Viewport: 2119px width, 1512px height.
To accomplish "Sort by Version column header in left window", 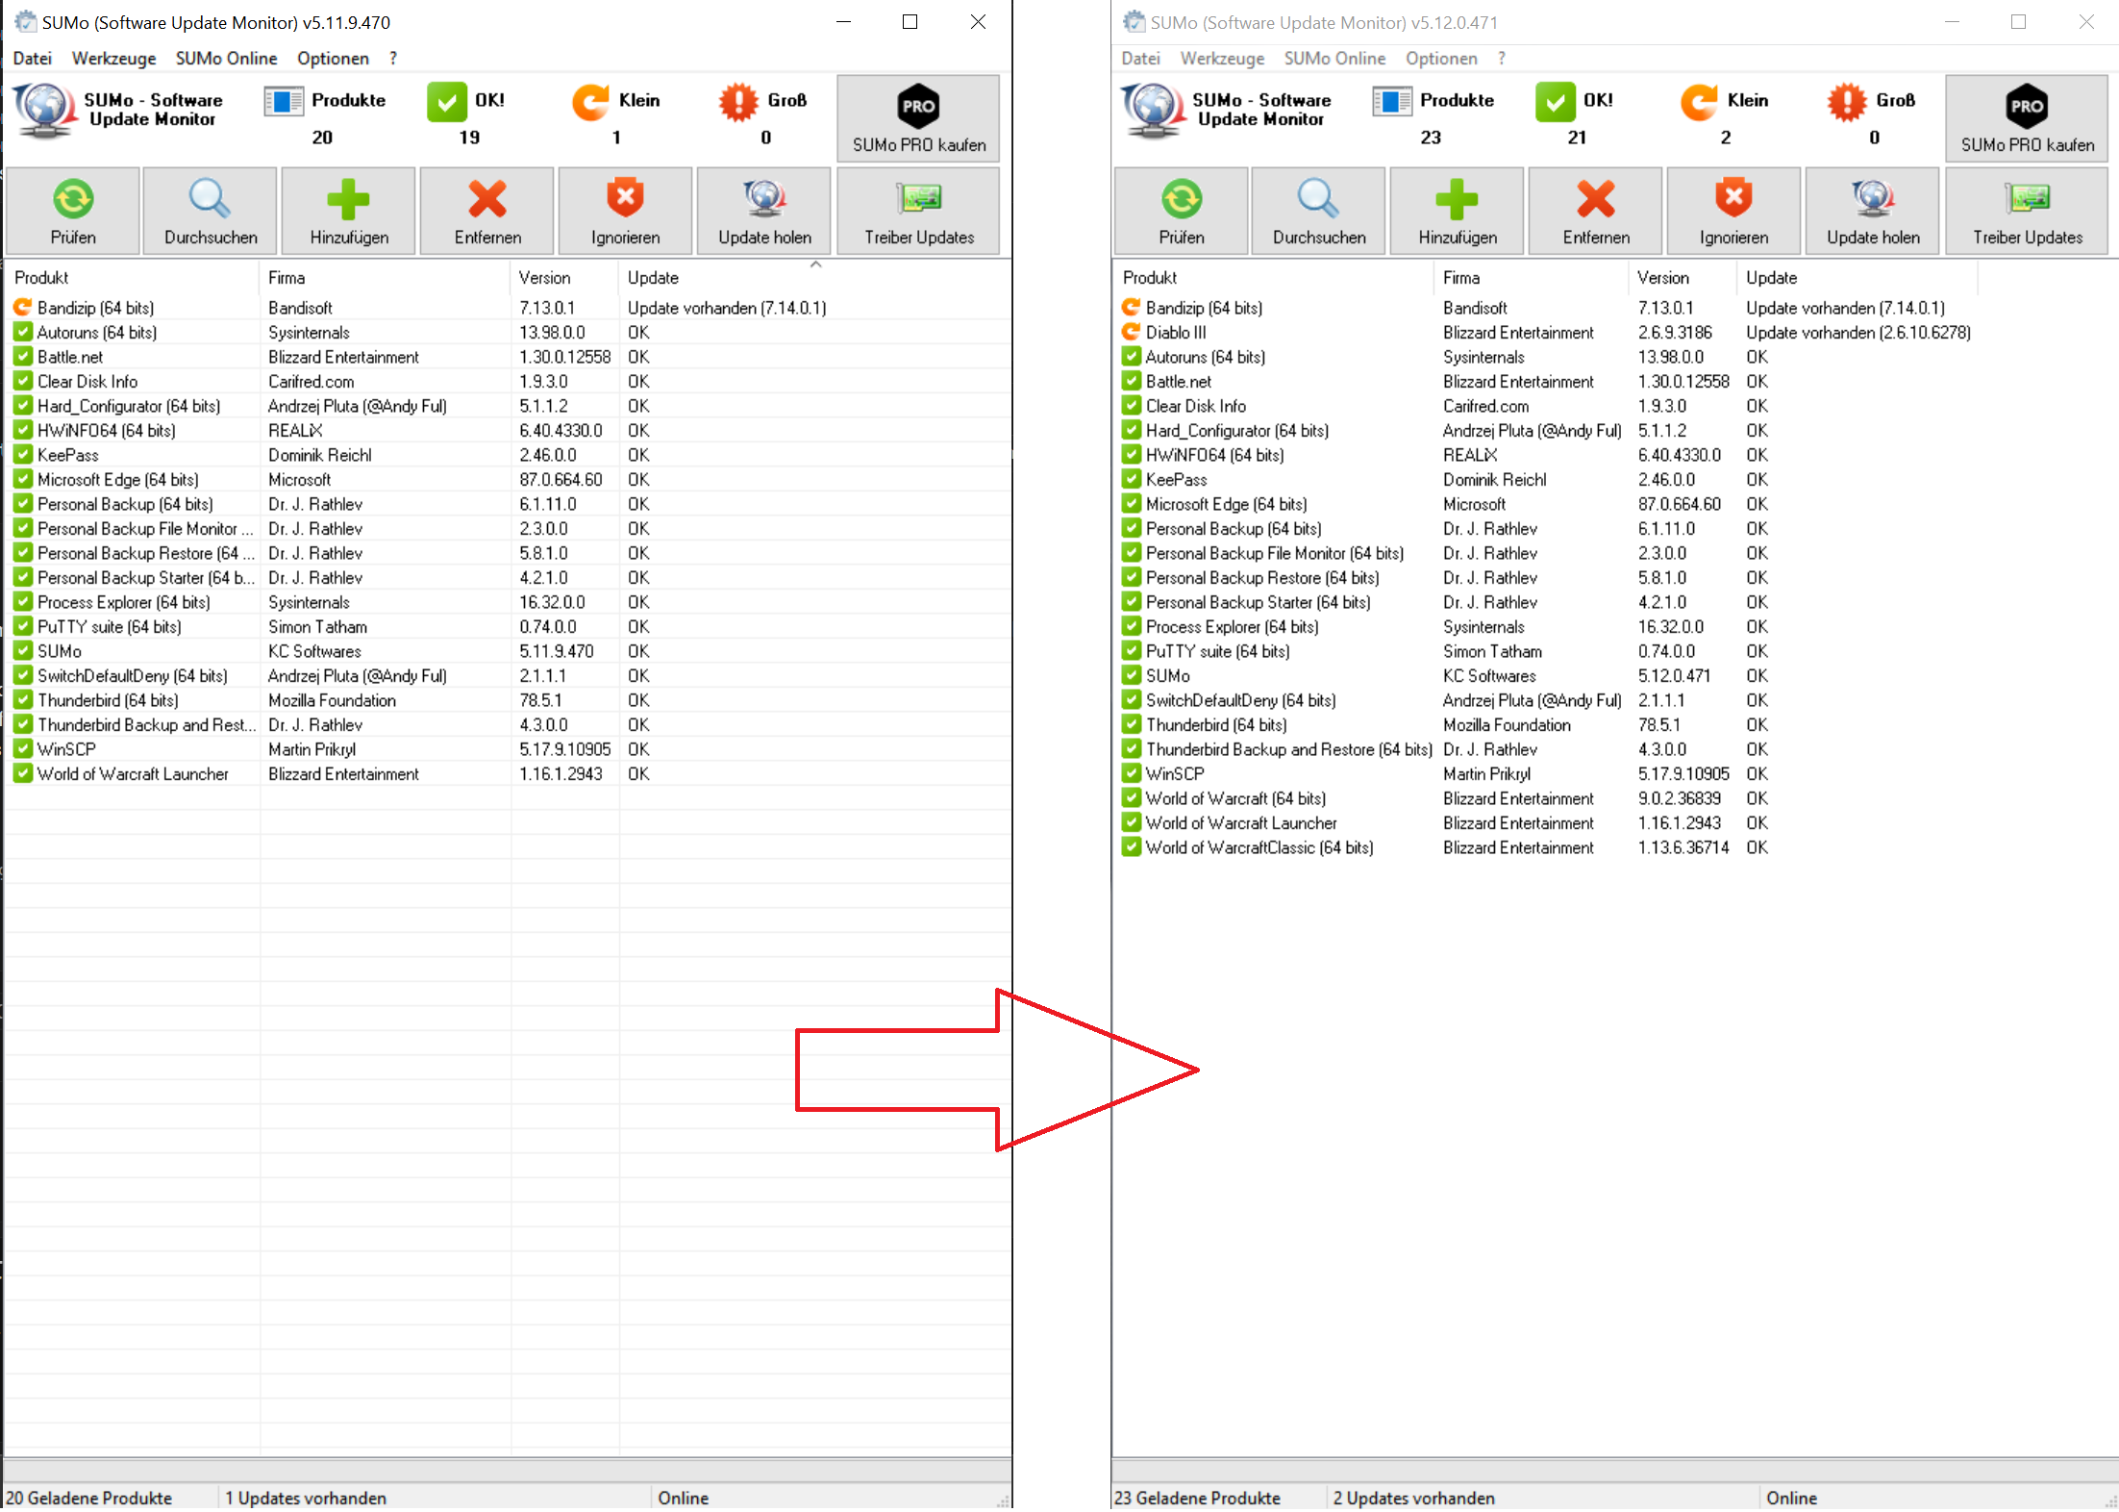I will [x=545, y=278].
